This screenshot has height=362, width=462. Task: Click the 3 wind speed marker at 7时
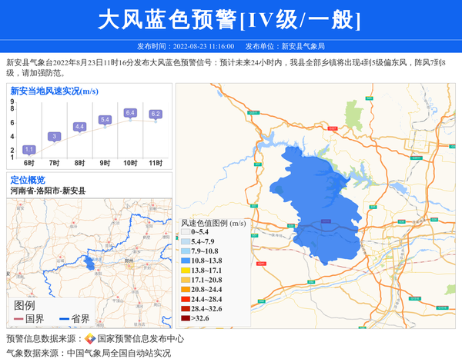pos(54,137)
